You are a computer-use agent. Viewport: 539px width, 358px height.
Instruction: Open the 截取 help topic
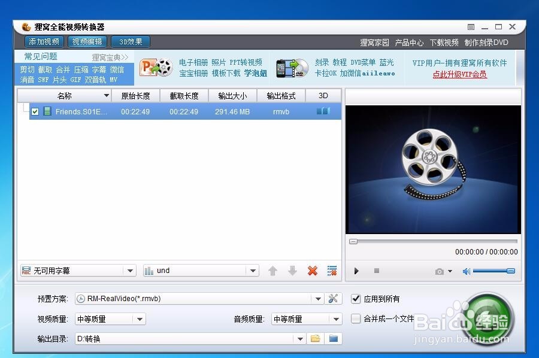point(45,70)
